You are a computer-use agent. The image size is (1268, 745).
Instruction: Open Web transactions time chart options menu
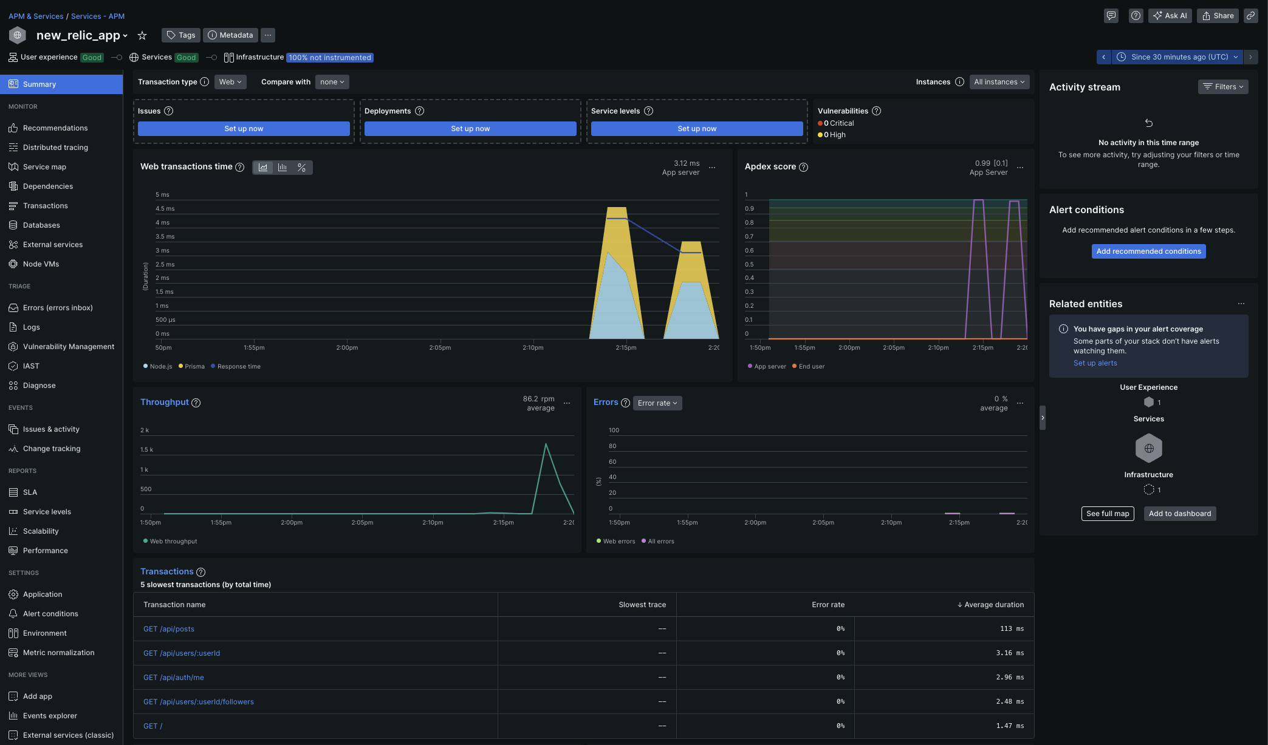(712, 168)
